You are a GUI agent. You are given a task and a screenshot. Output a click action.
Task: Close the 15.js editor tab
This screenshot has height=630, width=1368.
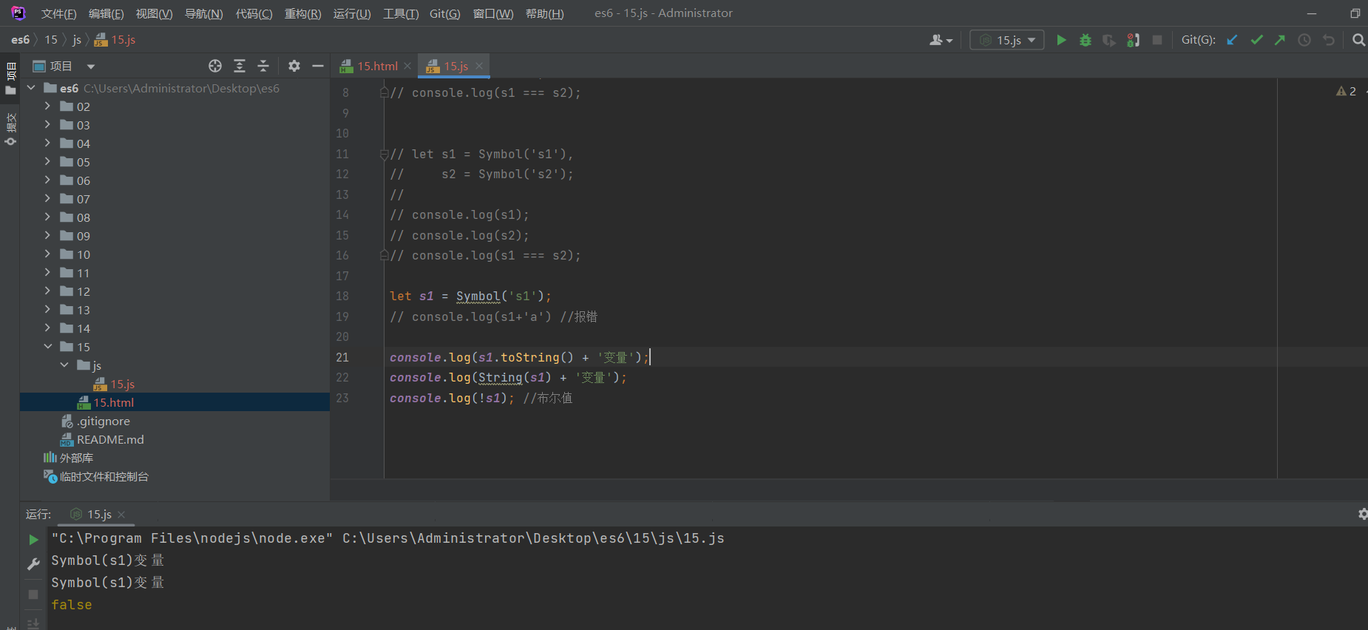(479, 66)
